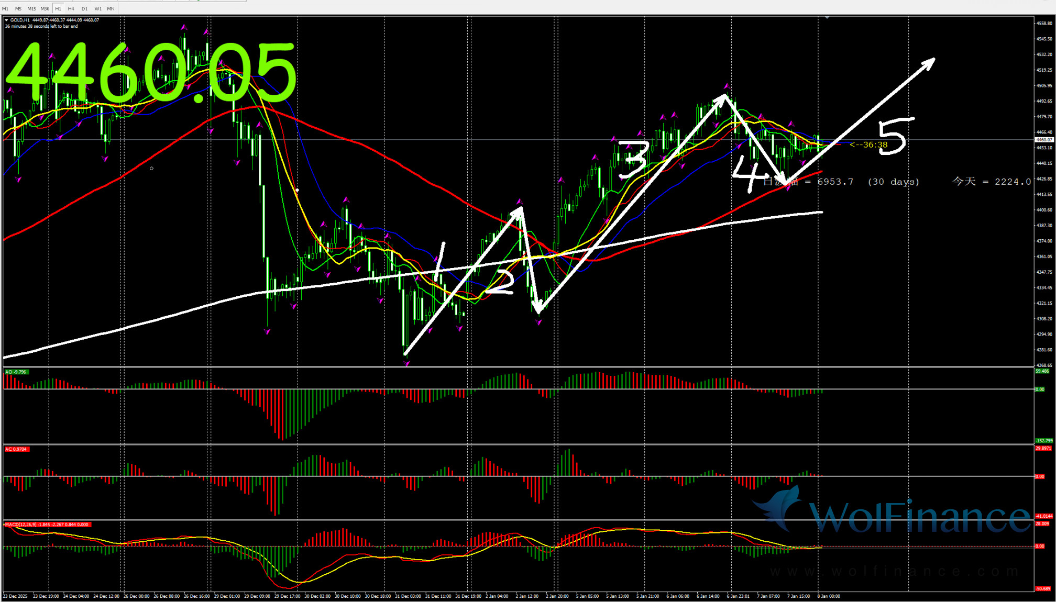Select the big green 4460.05 price text
The width and height of the screenshot is (1056, 602).
[151, 72]
